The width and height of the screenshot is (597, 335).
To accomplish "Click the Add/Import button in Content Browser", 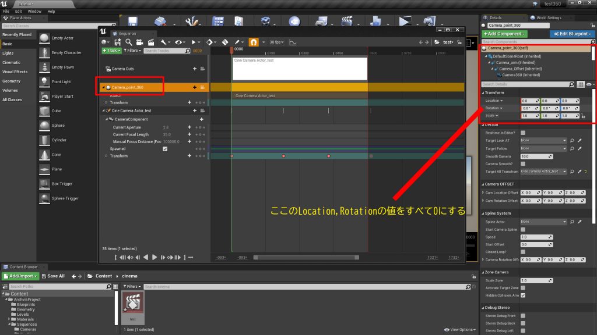I will click(20, 276).
